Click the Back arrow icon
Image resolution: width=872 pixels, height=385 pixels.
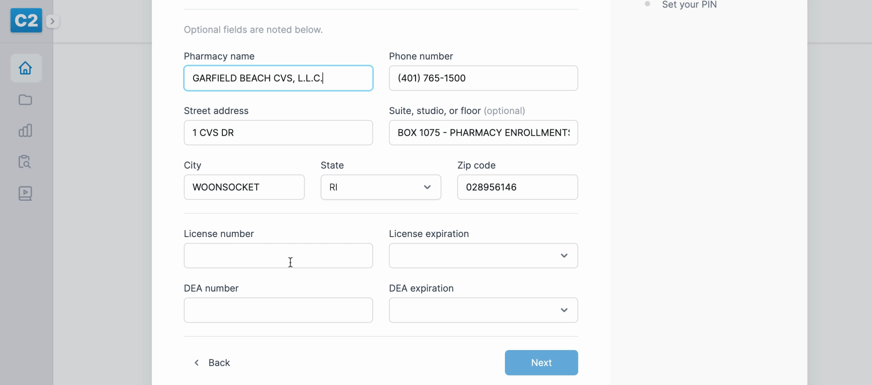(x=196, y=363)
